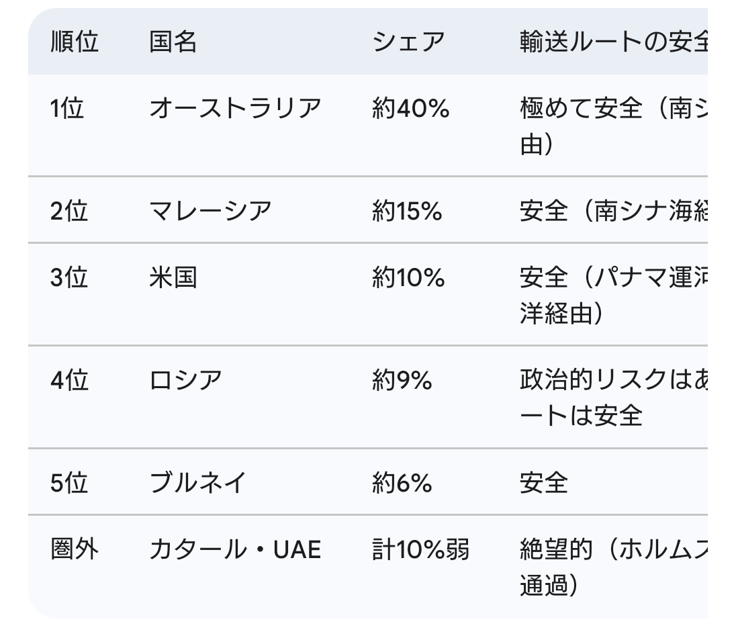Viewport: 736px width, 638px height.
Task: Click the 圏外 rank cell
Action: (74, 550)
